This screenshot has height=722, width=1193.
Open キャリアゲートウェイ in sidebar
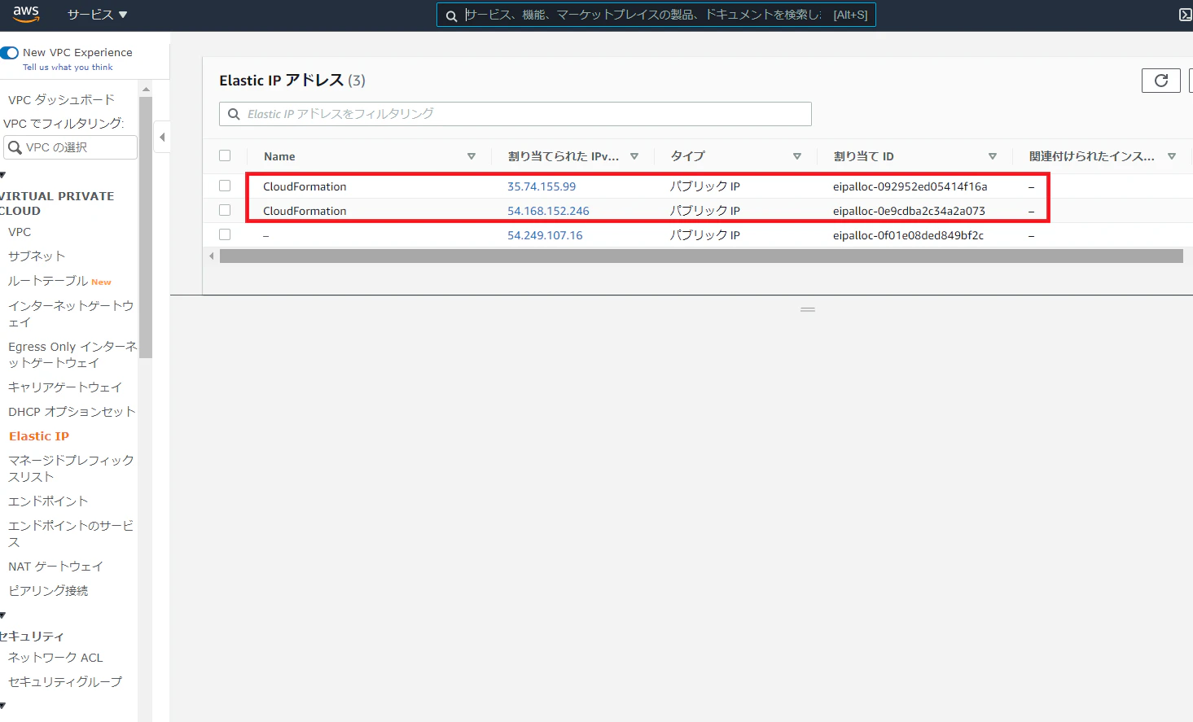pos(65,387)
